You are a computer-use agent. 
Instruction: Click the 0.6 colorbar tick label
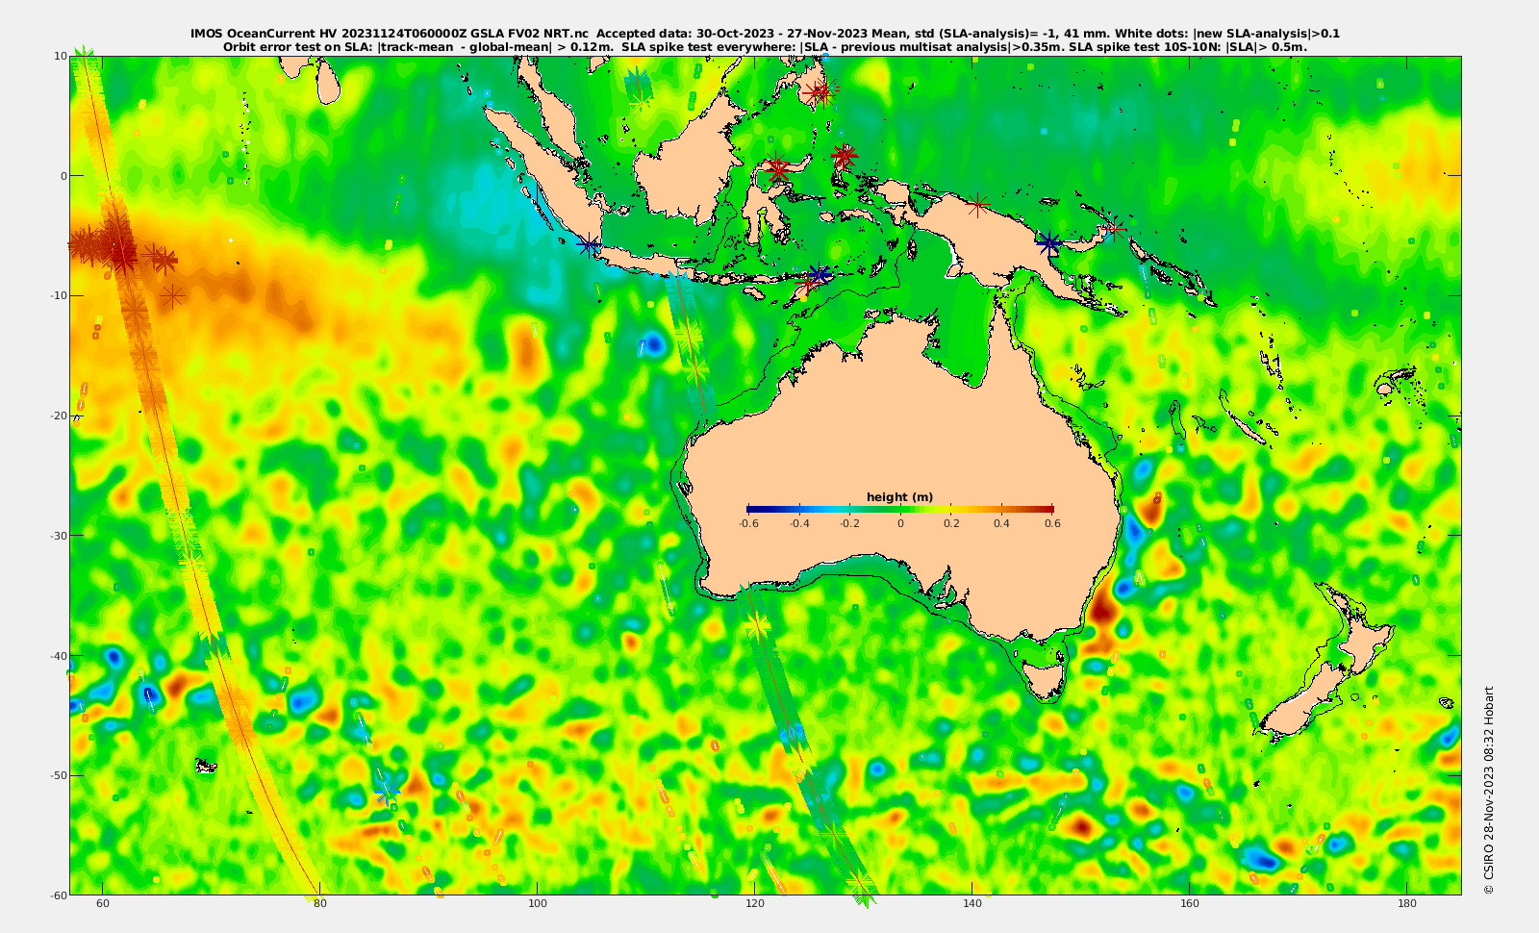1052,524
